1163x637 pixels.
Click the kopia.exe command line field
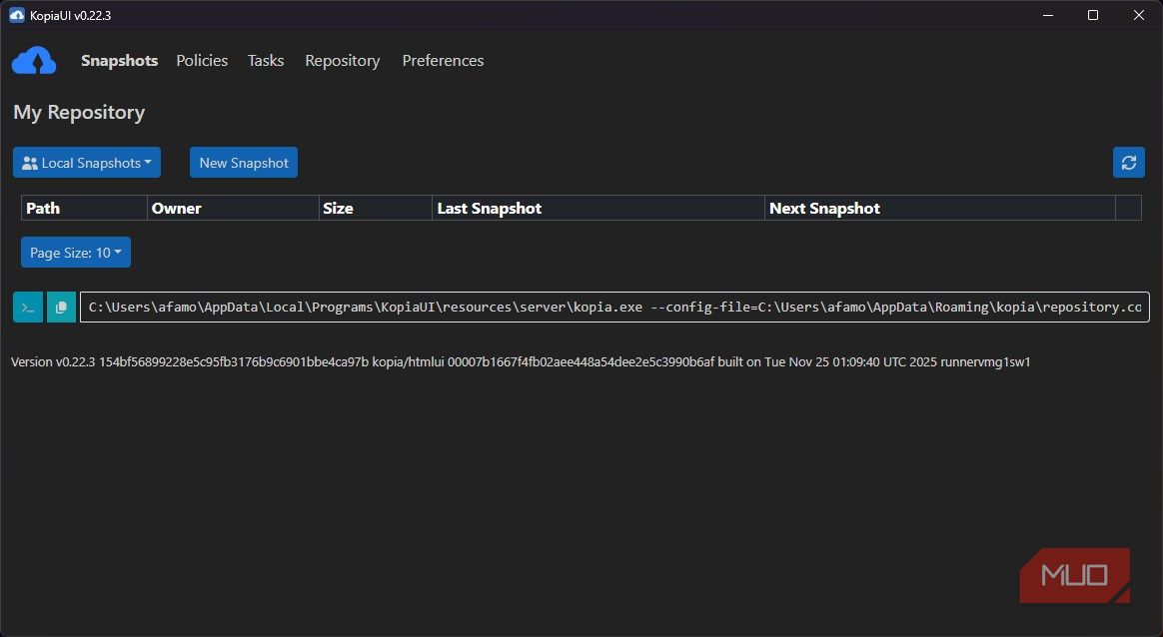pyautogui.click(x=614, y=307)
